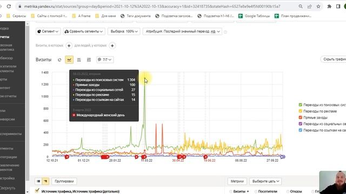This screenshot has height=194, width=346.
Task: Open 'План продвижени...' bookmark
Action: (x=293, y=16)
